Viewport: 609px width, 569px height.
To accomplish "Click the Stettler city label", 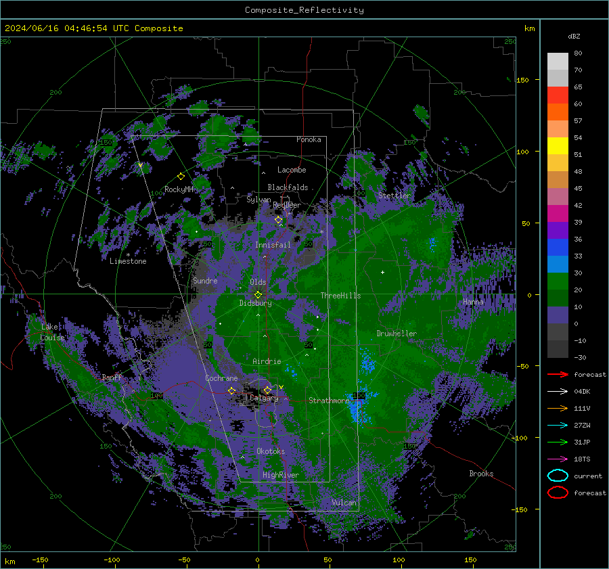I will (394, 196).
